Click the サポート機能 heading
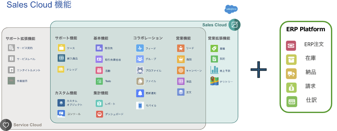 tap(66, 38)
